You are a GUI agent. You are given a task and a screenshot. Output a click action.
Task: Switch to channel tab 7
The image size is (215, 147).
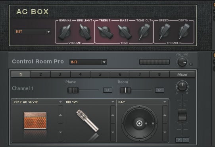140,74
